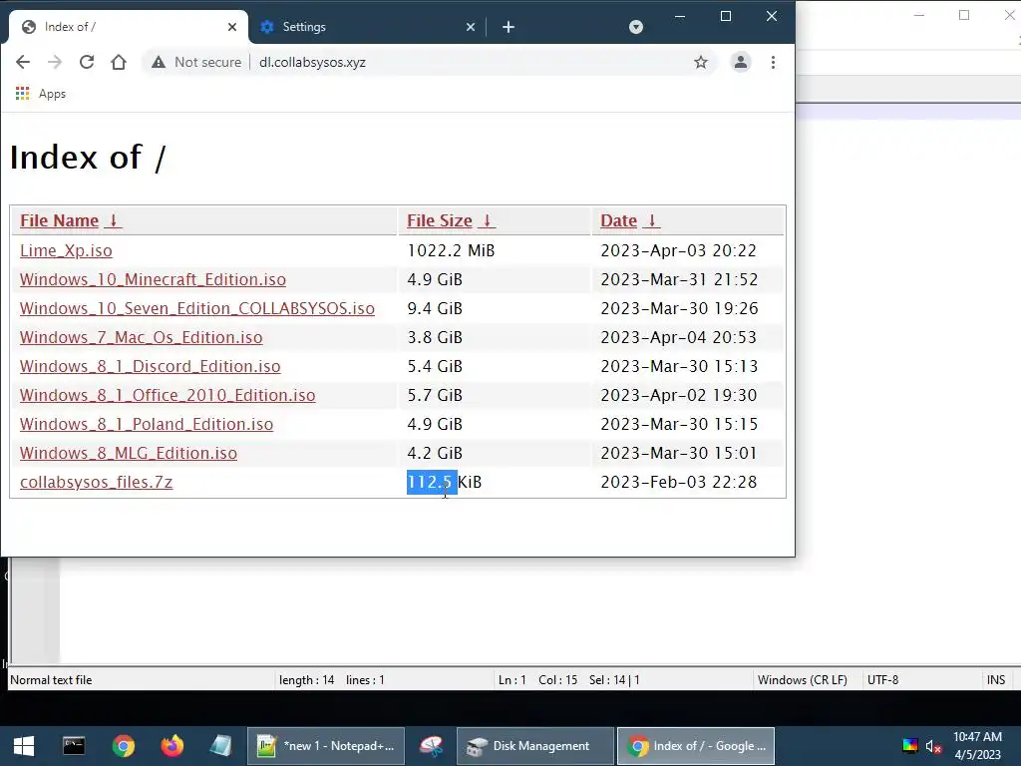Click UTF-8 encoding in Notepad++ status bar

point(883,680)
